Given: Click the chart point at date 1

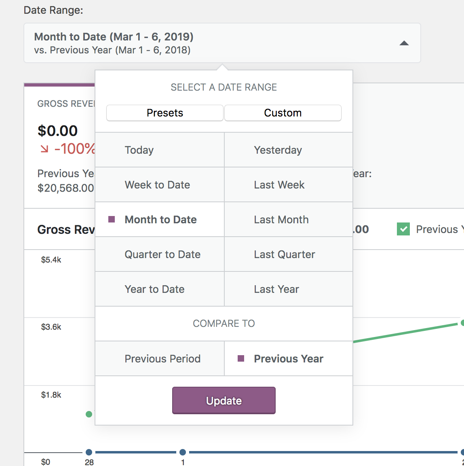Looking at the screenshot, I should pyautogui.click(x=183, y=452).
